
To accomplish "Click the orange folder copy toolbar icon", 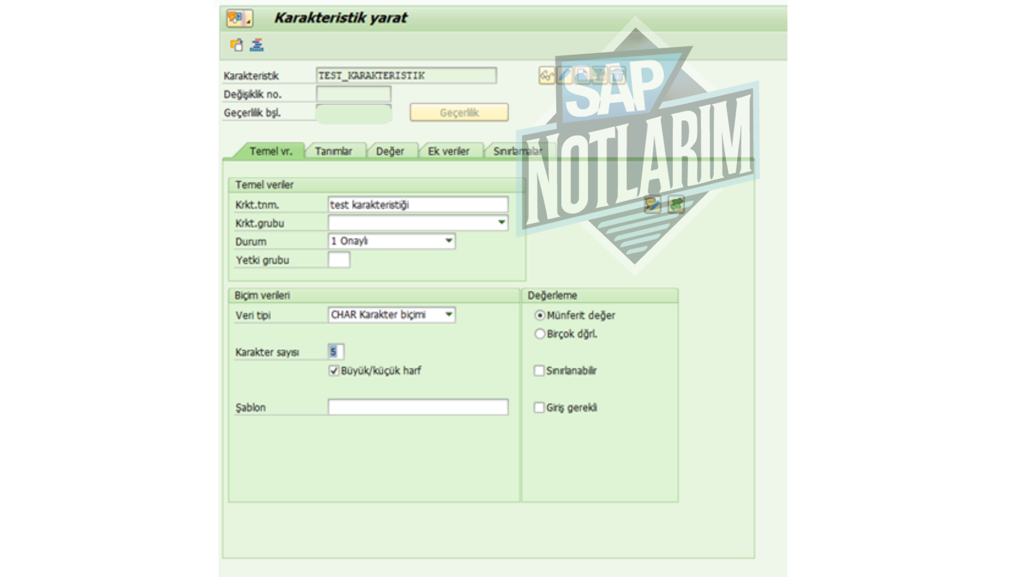I will [237, 45].
